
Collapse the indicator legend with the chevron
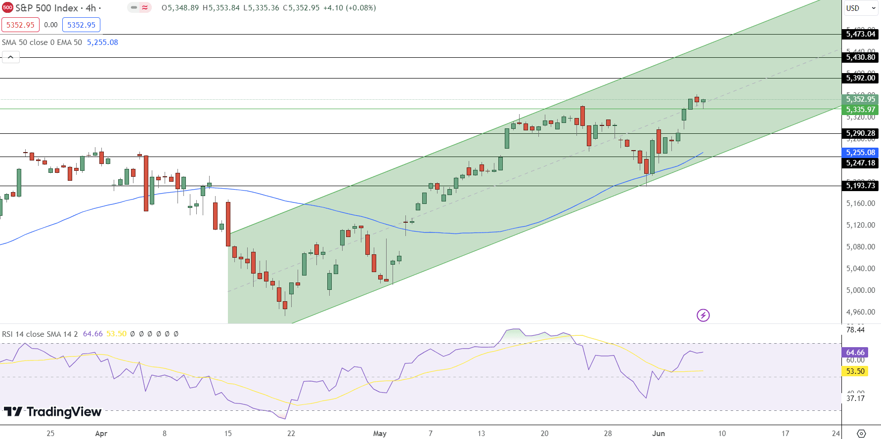tap(10, 57)
